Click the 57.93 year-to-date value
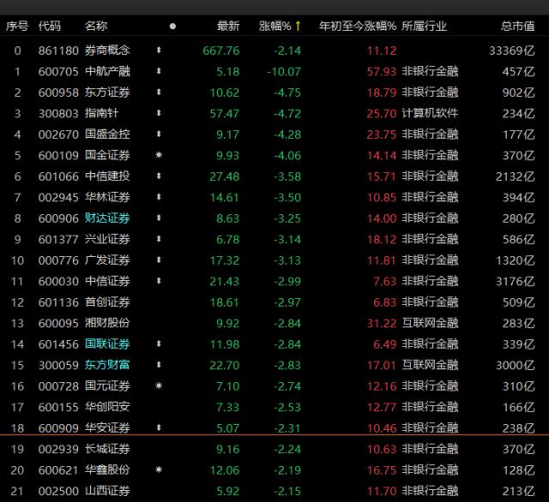This screenshot has height=502, width=549. pyautogui.click(x=381, y=72)
